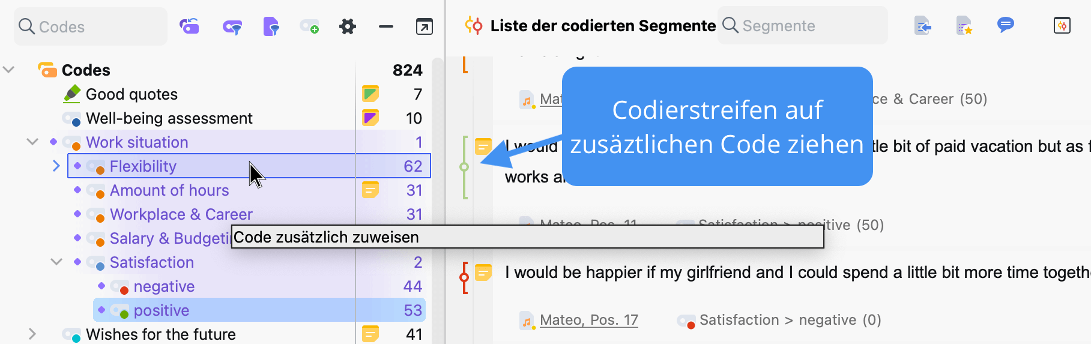Click the coded segments window icon at far right

1062,26
